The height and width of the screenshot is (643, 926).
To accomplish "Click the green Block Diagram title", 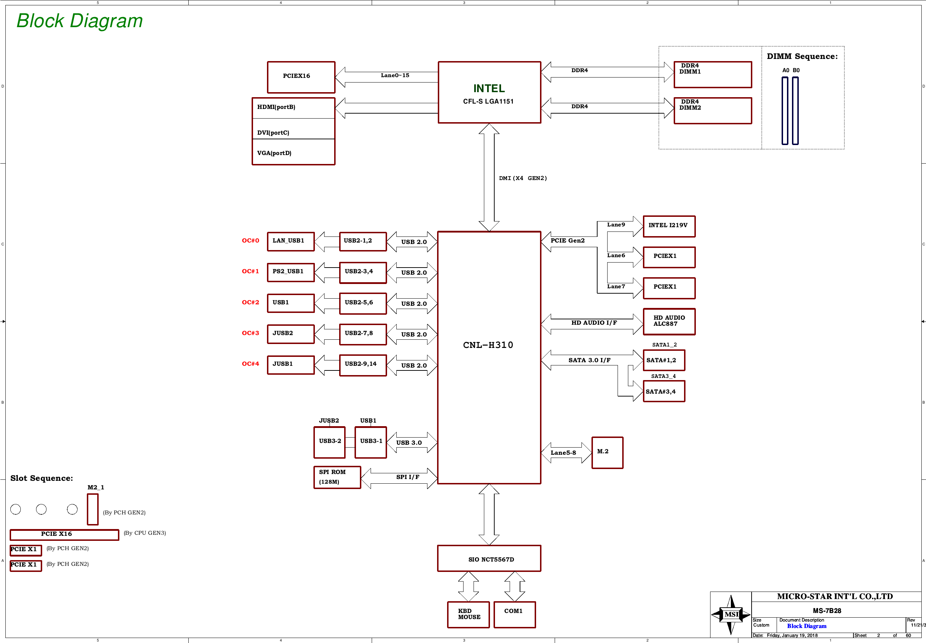I will pyautogui.click(x=79, y=21).
